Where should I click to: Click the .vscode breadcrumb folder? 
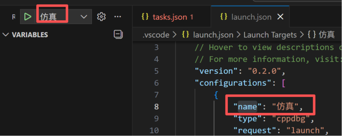click(156, 35)
